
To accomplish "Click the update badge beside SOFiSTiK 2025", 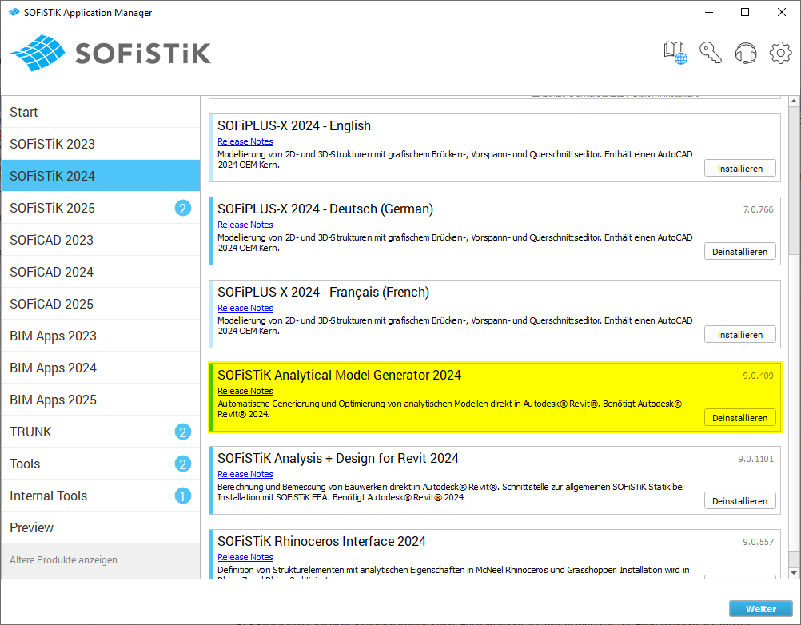I will coord(183,208).
